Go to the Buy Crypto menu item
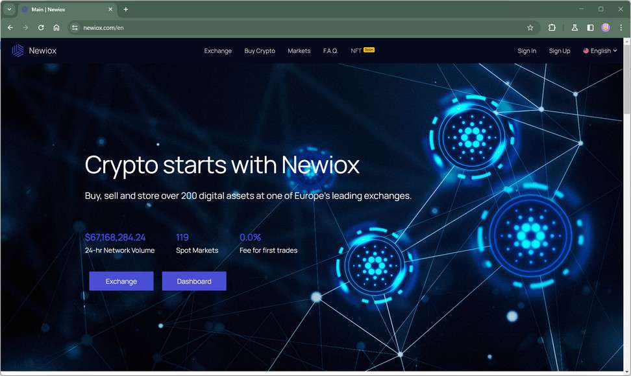The width and height of the screenshot is (631, 376). (260, 51)
